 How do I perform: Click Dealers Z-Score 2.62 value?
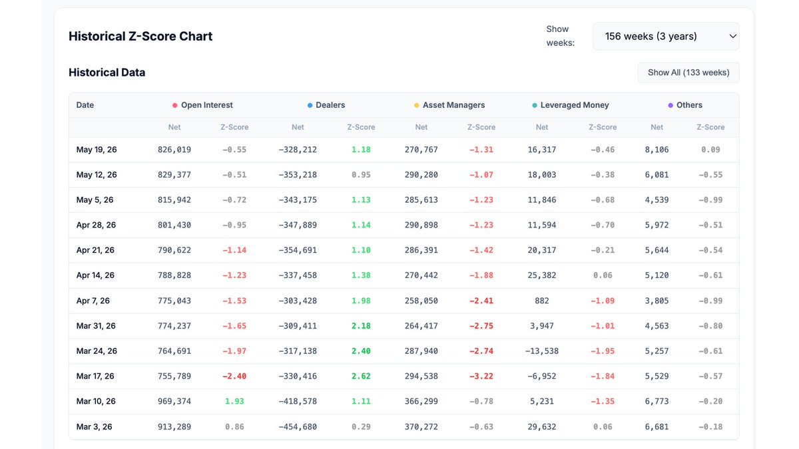[361, 376]
